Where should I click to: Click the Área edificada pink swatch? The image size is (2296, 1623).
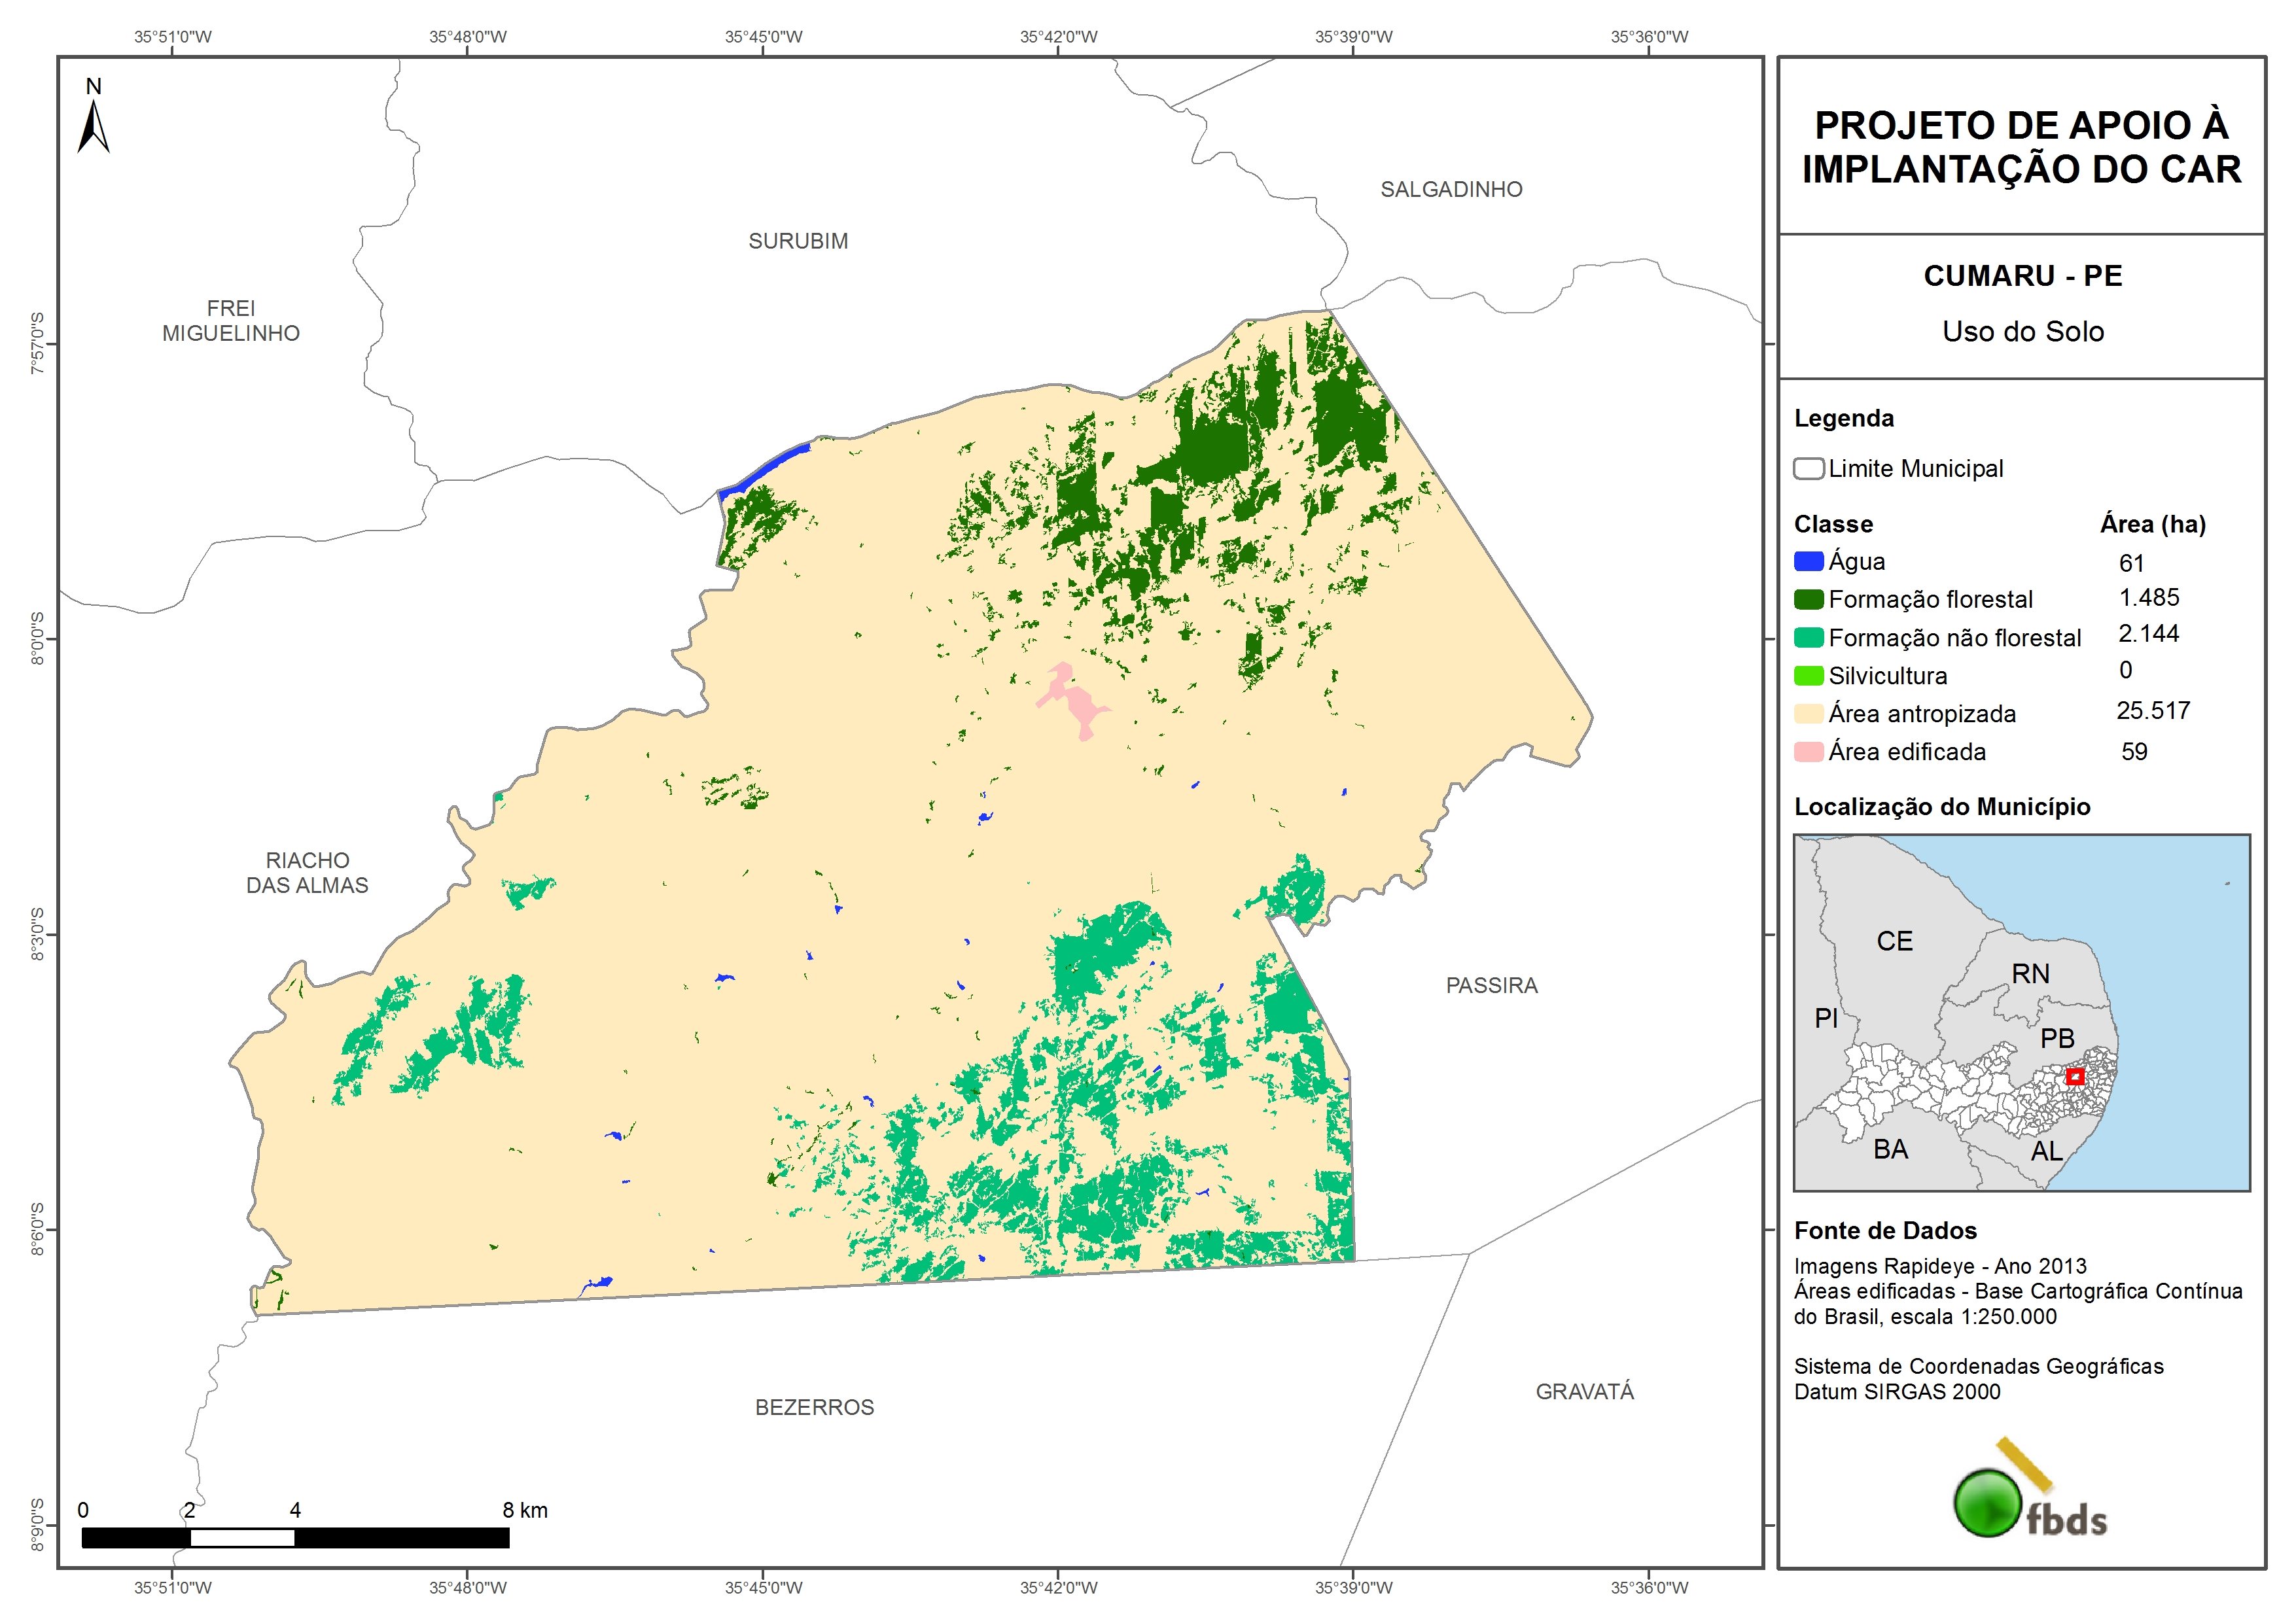tap(1808, 752)
